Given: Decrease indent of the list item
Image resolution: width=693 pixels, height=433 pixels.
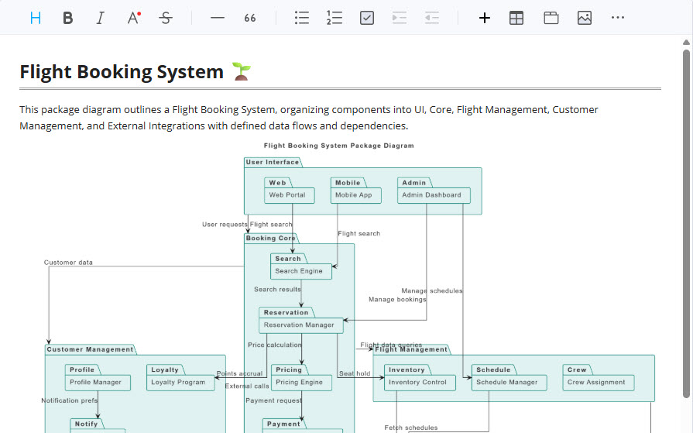Looking at the screenshot, I should 432,18.
